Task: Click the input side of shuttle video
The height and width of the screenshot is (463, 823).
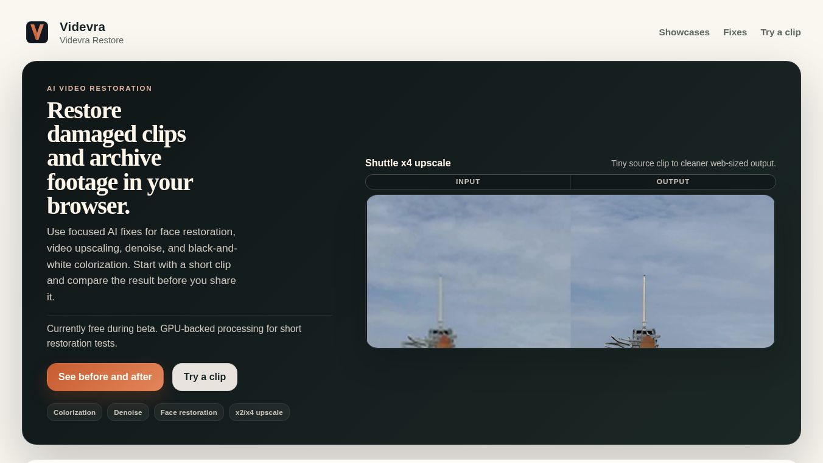Action: tap(469, 271)
